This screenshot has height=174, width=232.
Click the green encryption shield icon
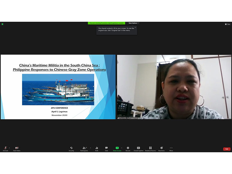point(2,24)
